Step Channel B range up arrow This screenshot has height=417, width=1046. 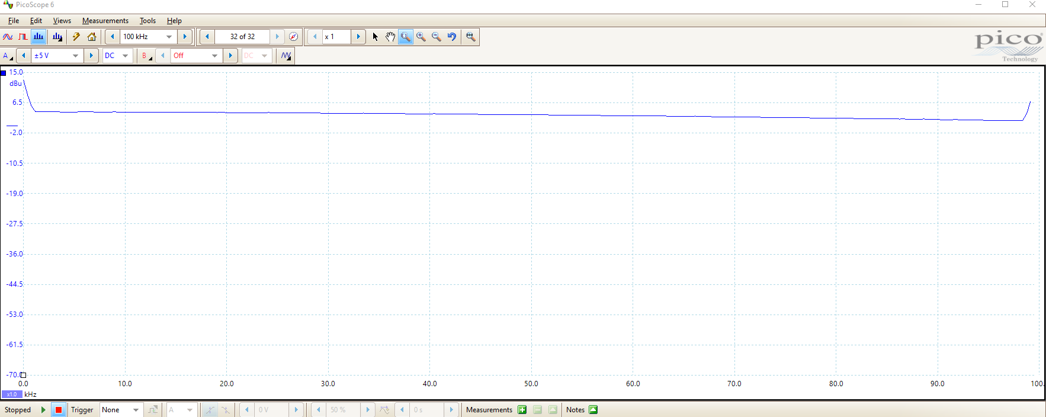pos(231,56)
